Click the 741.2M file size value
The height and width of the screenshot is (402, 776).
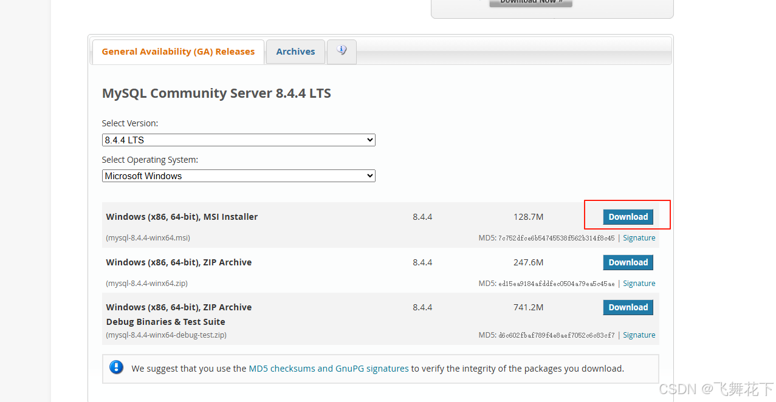tap(528, 307)
